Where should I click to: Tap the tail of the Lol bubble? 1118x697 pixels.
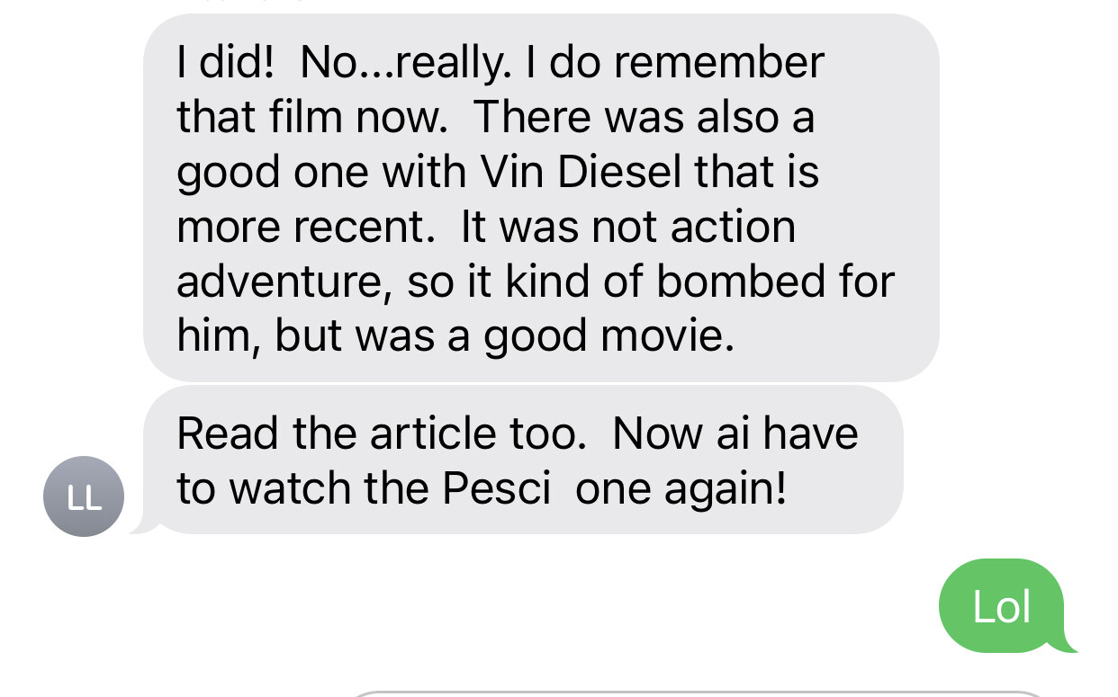1068,641
